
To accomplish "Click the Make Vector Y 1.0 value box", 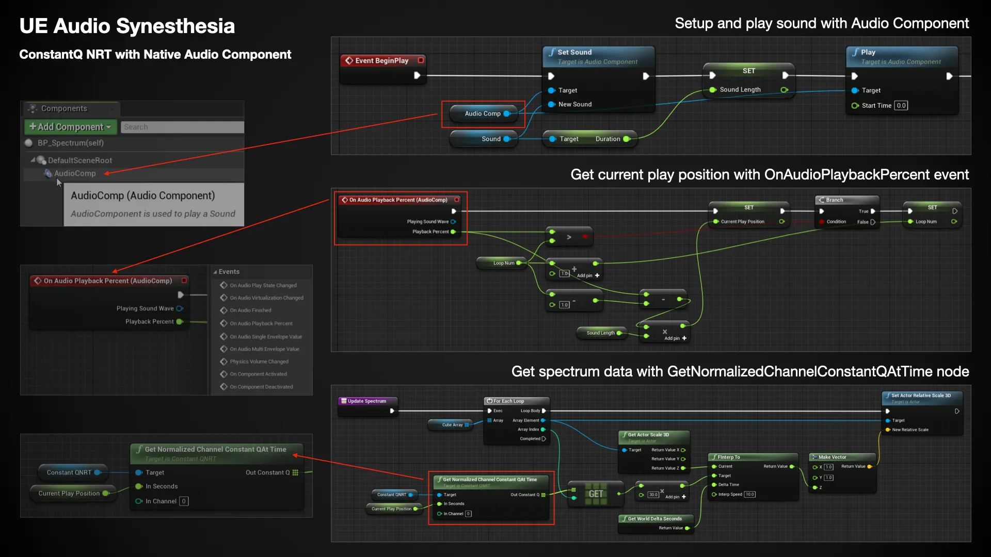I will [x=829, y=478].
